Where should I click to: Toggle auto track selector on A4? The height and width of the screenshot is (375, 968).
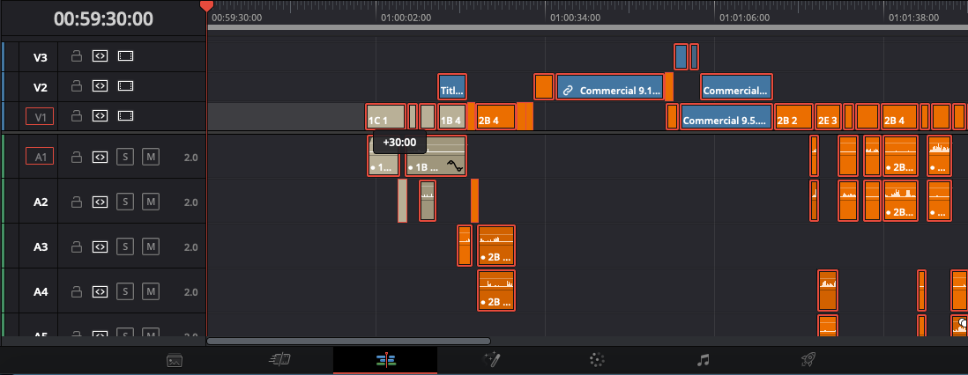pos(100,291)
